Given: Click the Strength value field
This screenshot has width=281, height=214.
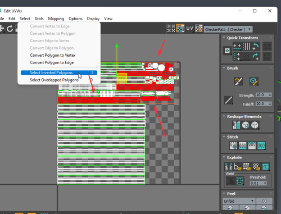Looking at the screenshot, I should point(262,95).
